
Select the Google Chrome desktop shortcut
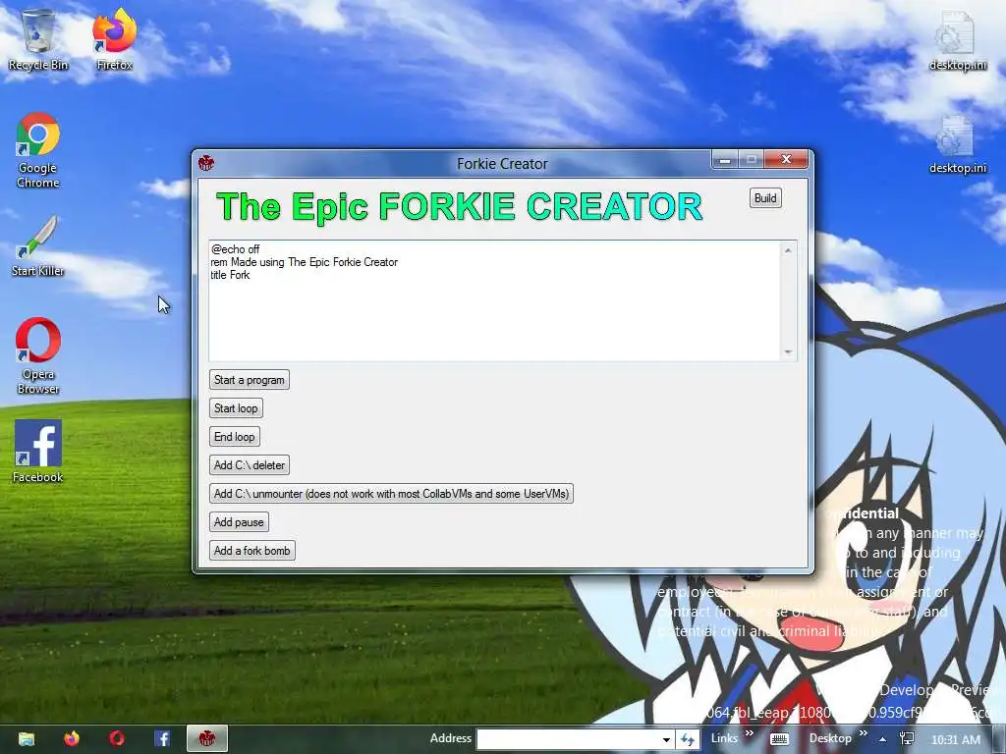tap(38, 150)
